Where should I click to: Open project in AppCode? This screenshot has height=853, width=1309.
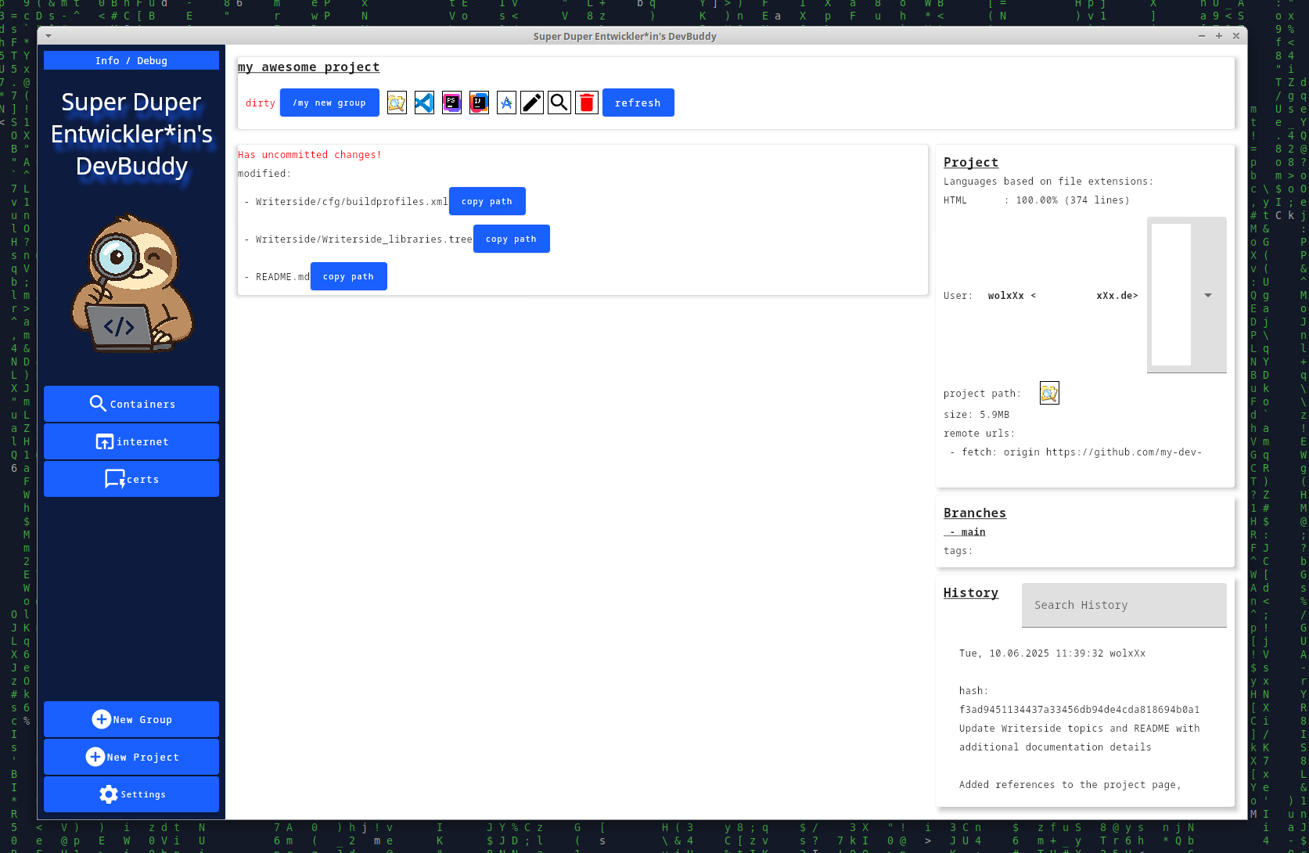(x=506, y=103)
